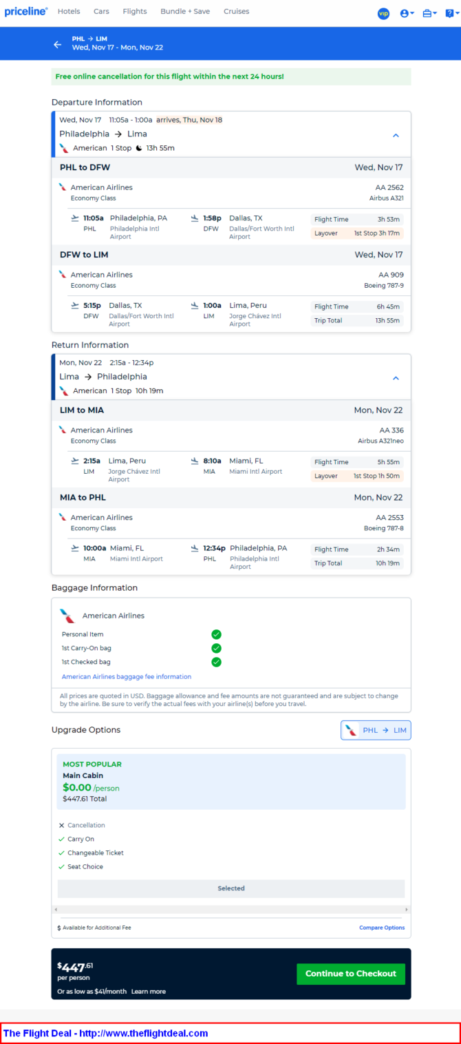Click the Priceline logo

click(x=26, y=12)
